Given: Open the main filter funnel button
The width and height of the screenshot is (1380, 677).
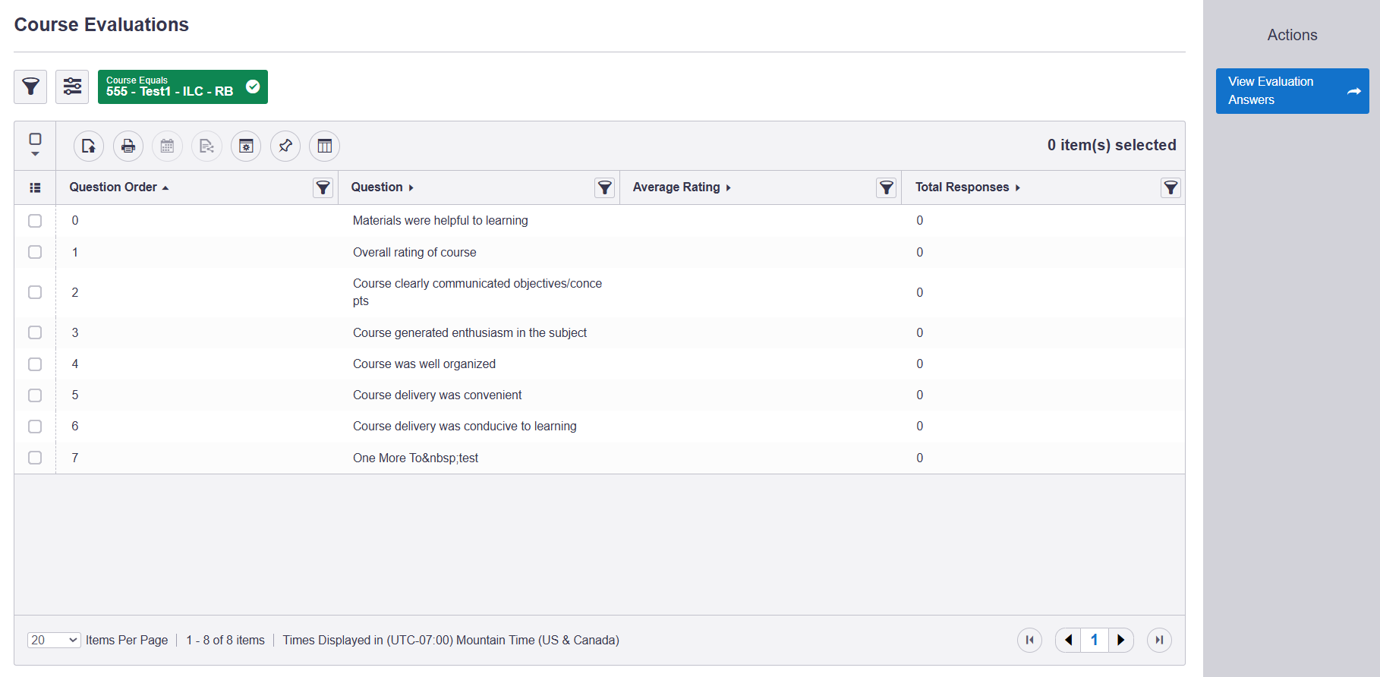Looking at the screenshot, I should tap(30, 87).
